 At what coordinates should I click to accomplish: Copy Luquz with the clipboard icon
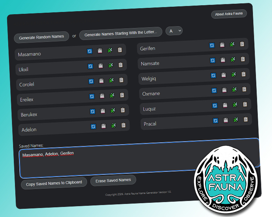[x=245, y=104]
